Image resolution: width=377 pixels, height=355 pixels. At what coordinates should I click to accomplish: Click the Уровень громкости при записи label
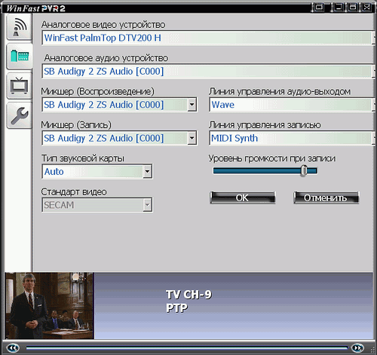coord(272,158)
